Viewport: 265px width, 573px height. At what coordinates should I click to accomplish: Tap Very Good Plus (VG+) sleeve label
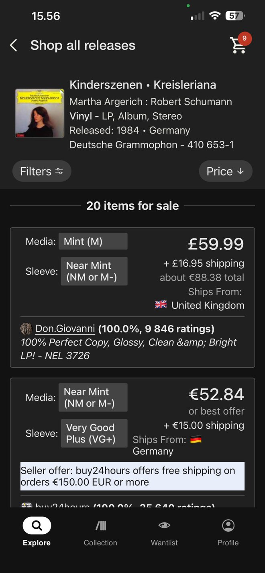point(94,433)
